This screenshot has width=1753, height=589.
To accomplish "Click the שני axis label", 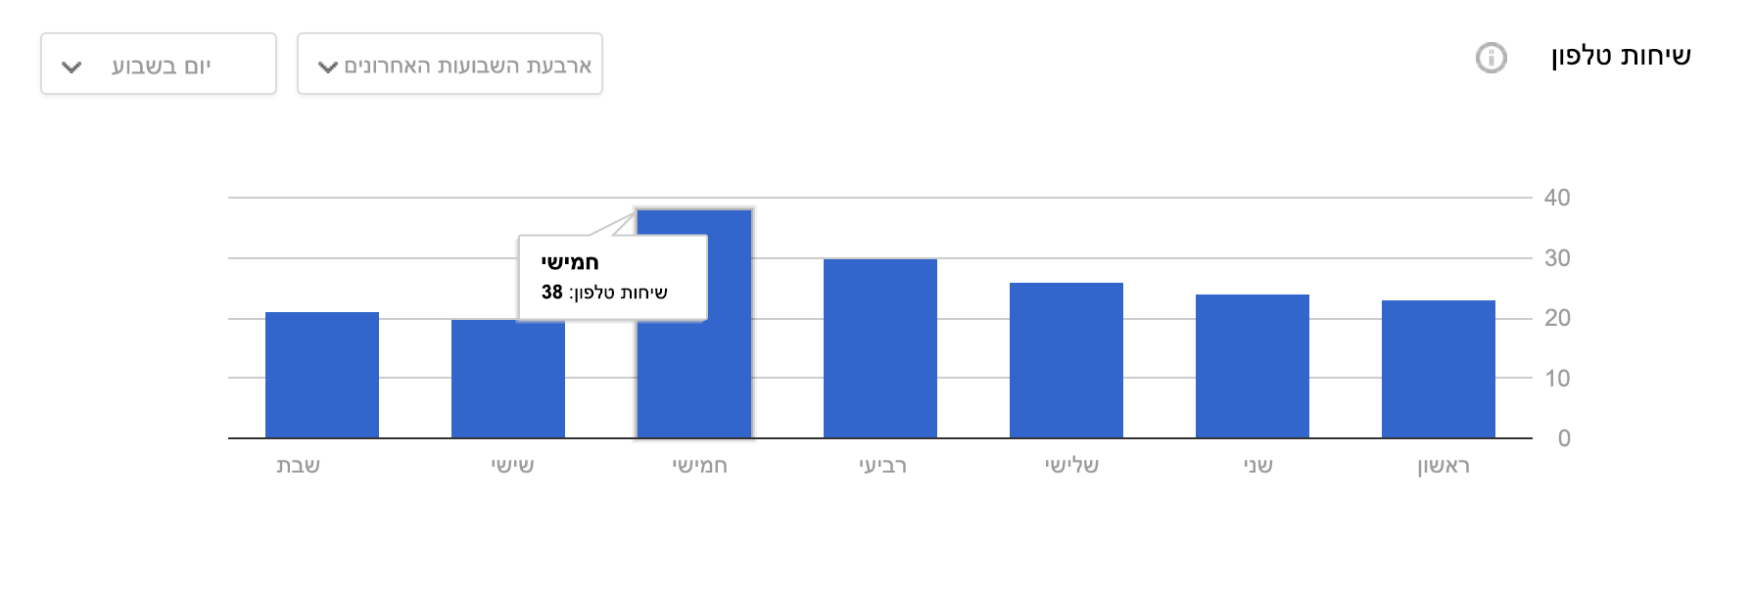I will [x=1258, y=466].
